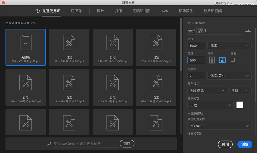Switch to the 图稿和插图 tab
257x153 pixels.
click(141, 11)
